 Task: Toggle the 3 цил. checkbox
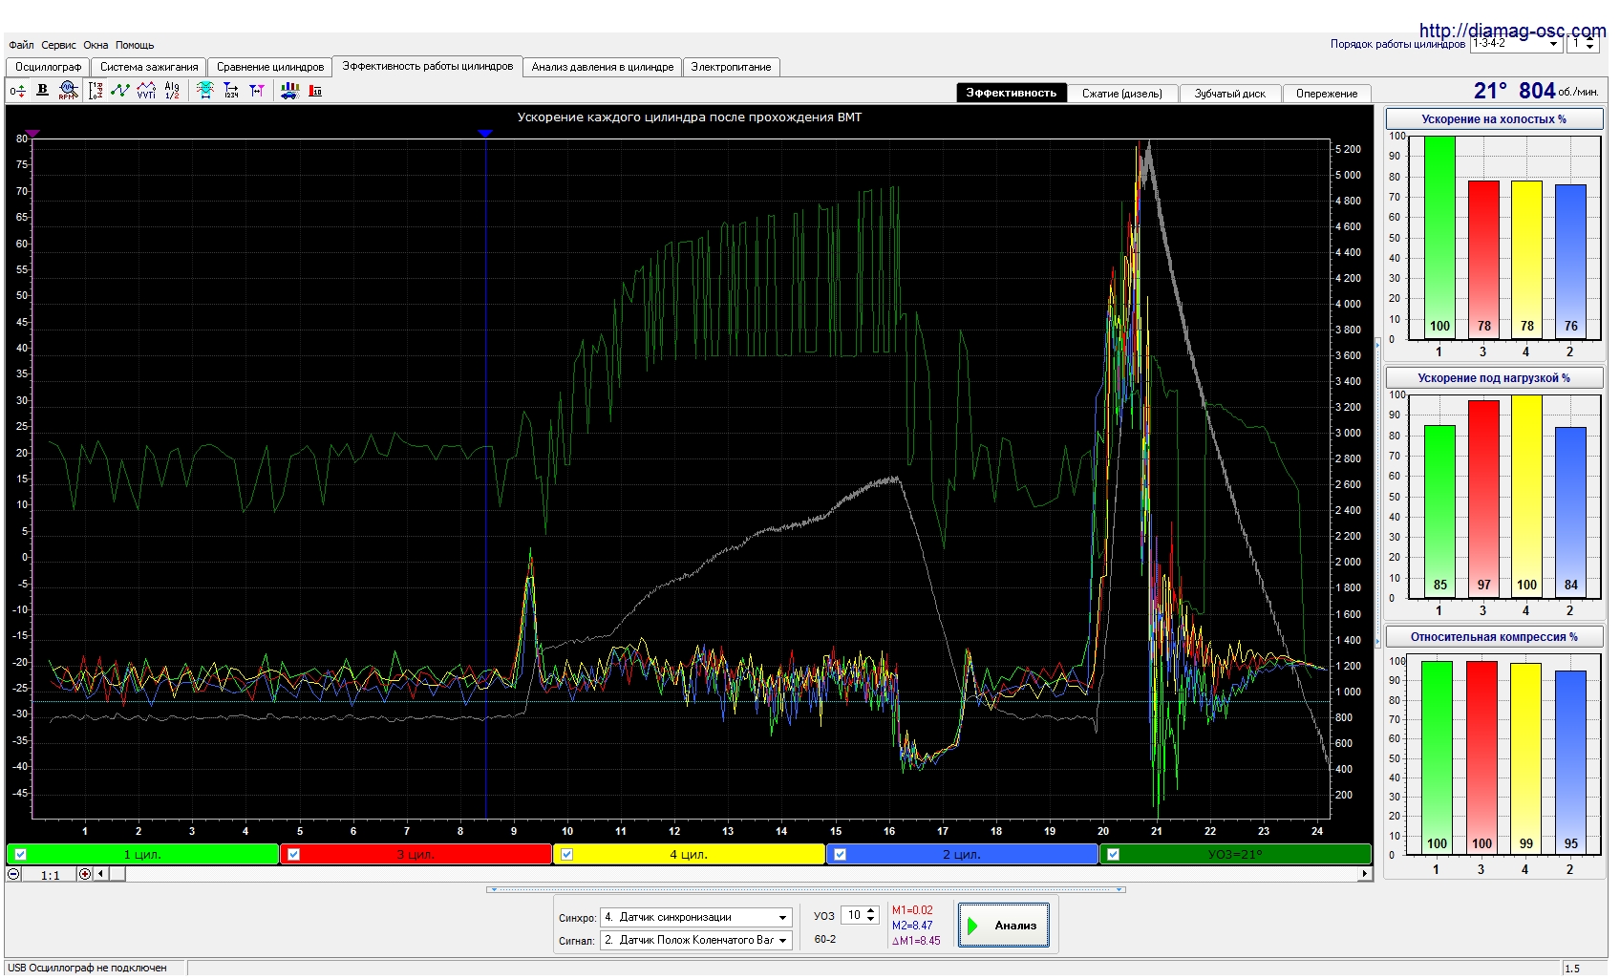point(294,855)
